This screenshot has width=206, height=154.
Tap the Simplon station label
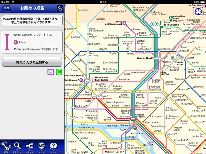136,29
